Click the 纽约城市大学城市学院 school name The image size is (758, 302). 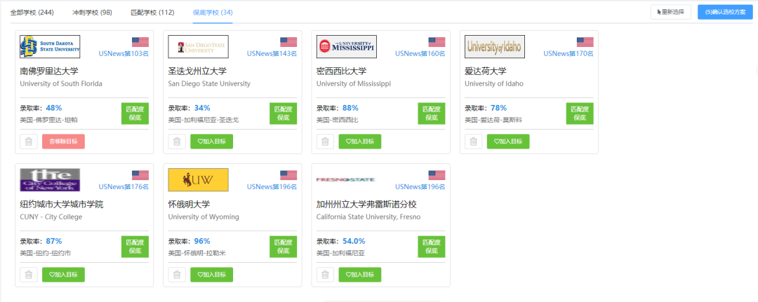pos(61,205)
